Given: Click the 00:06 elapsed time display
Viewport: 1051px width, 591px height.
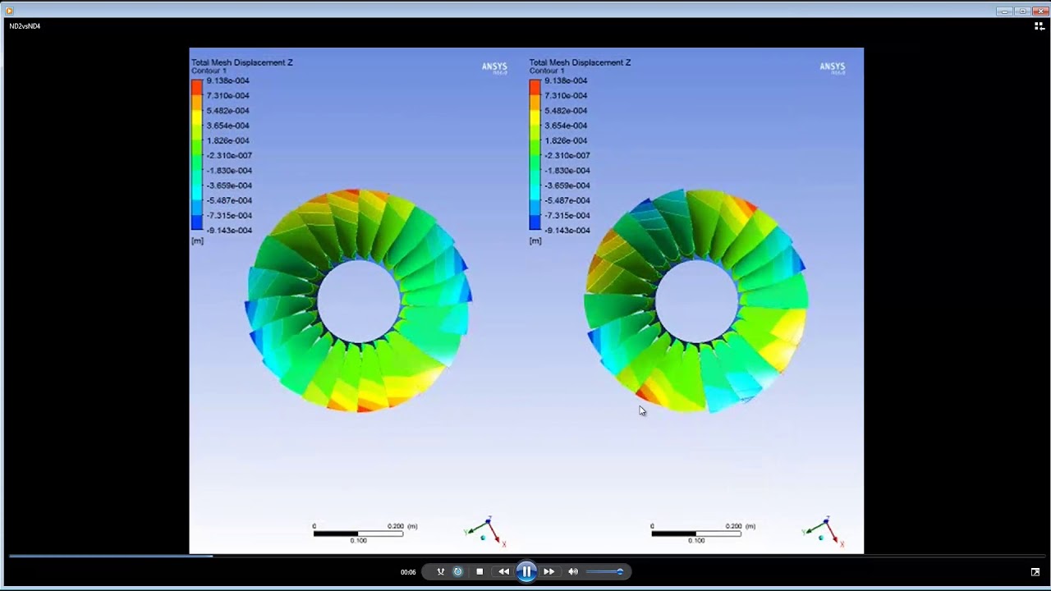Looking at the screenshot, I should (x=408, y=572).
